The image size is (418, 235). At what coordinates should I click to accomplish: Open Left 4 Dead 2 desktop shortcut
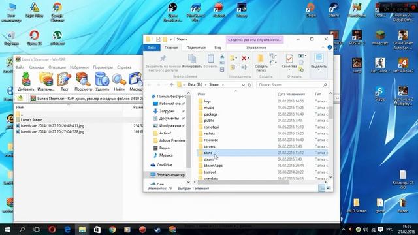coord(403,65)
